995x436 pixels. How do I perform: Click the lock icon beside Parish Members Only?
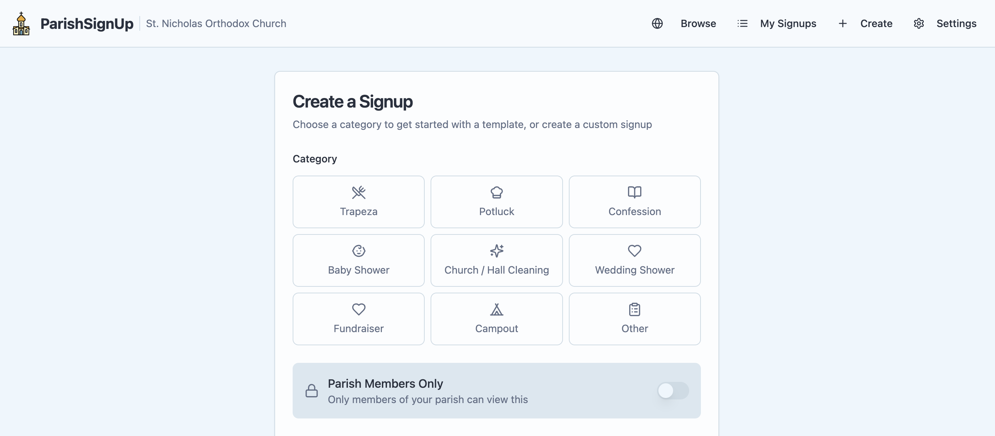tap(311, 390)
